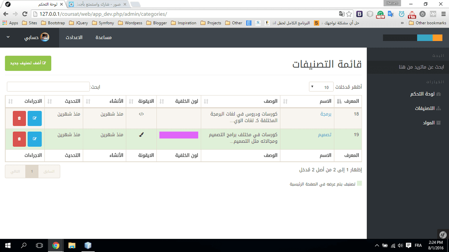Open the Symfony profiler icon at bottom right
The height and width of the screenshot is (252, 449).
pos(442,235)
